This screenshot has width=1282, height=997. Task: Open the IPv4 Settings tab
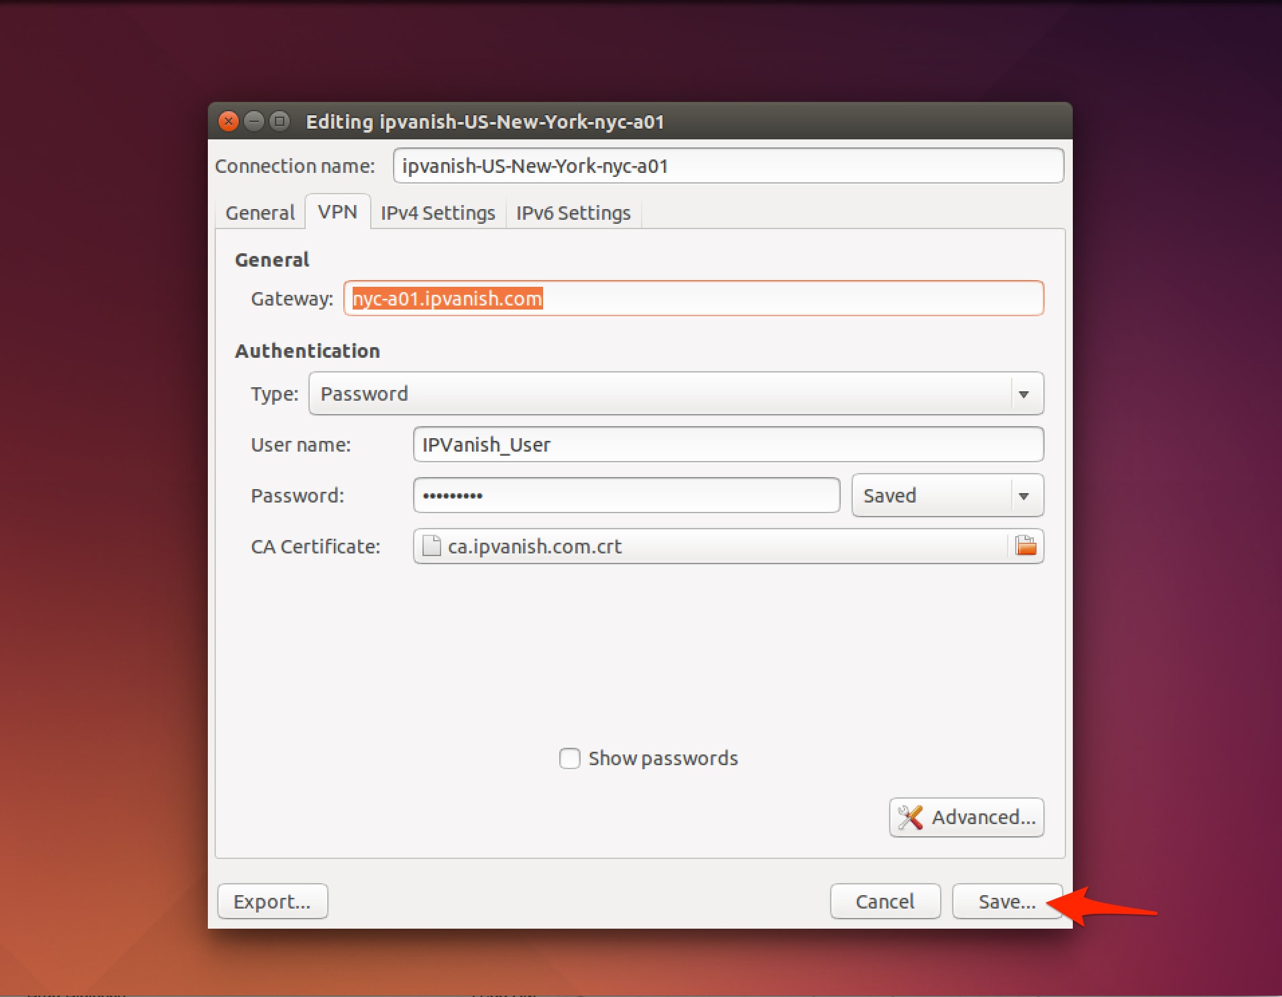[x=438, y=212]
